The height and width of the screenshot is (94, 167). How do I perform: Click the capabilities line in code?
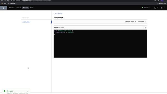point(64,33)
